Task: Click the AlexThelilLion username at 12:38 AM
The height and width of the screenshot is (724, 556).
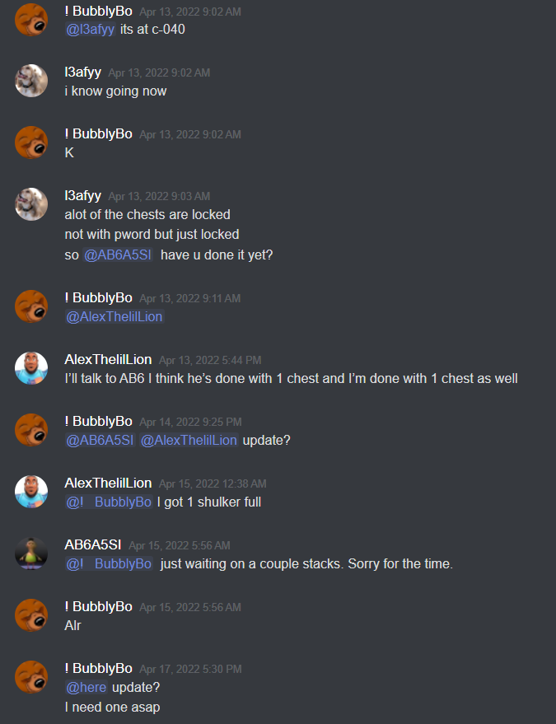Action: click(x=108, y=483)
